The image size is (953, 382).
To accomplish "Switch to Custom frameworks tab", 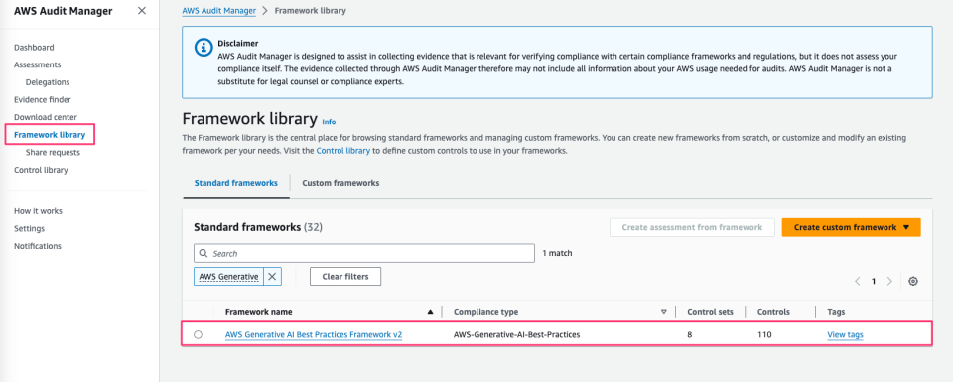I will point(340,183).
